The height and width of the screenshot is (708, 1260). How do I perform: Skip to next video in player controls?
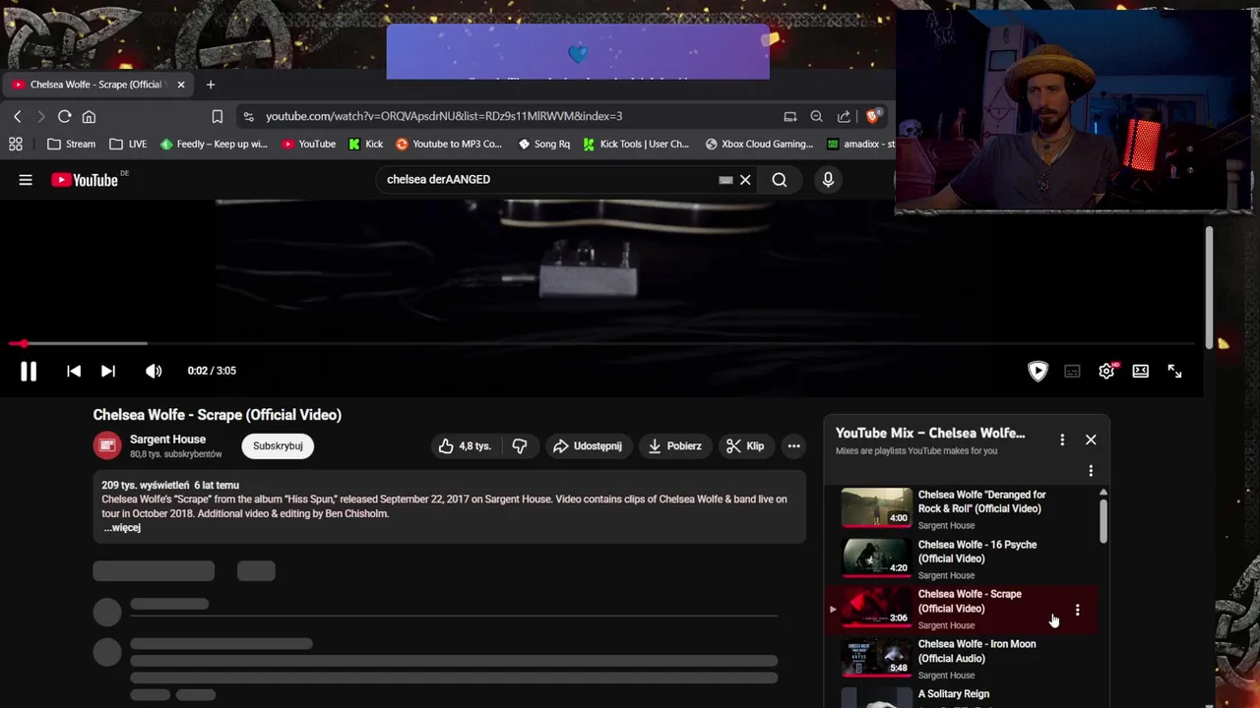click(x=108, y=371)
